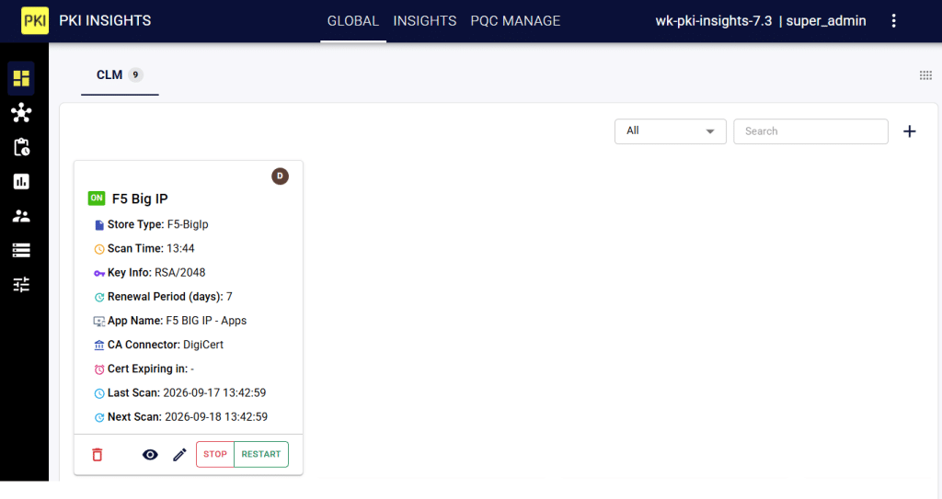The height and width of the screenshot is (499, 942).
Task: Open the dashboard sidebar icon
Action: tap(21, 78)
